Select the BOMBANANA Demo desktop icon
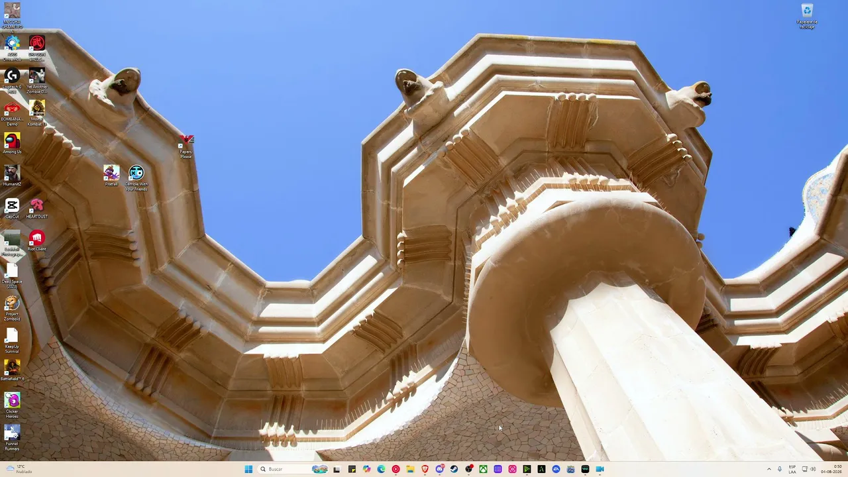 (12, 113)
